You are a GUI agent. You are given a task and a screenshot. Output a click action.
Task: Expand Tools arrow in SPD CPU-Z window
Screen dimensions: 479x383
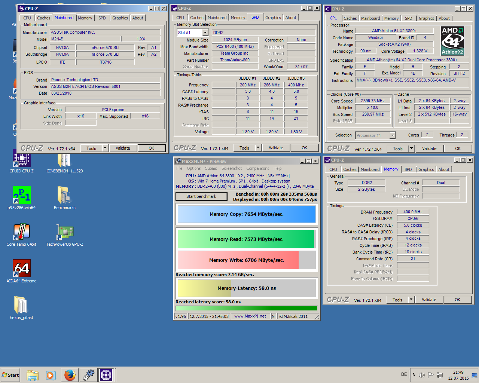click(x=258, y=148)
